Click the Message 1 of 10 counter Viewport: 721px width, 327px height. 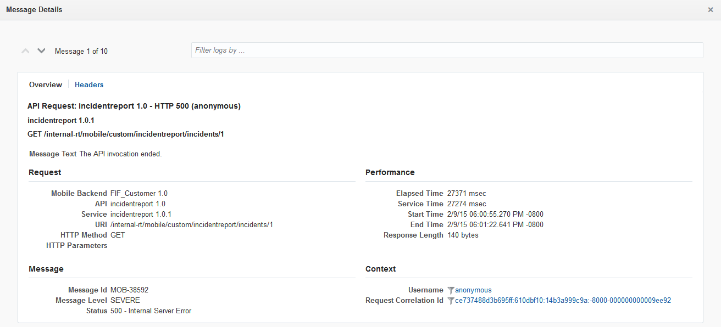pyautogui.click(x=81, y=52)
